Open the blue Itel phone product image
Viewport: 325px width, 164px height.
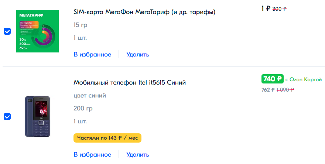(x=38, y=116)
